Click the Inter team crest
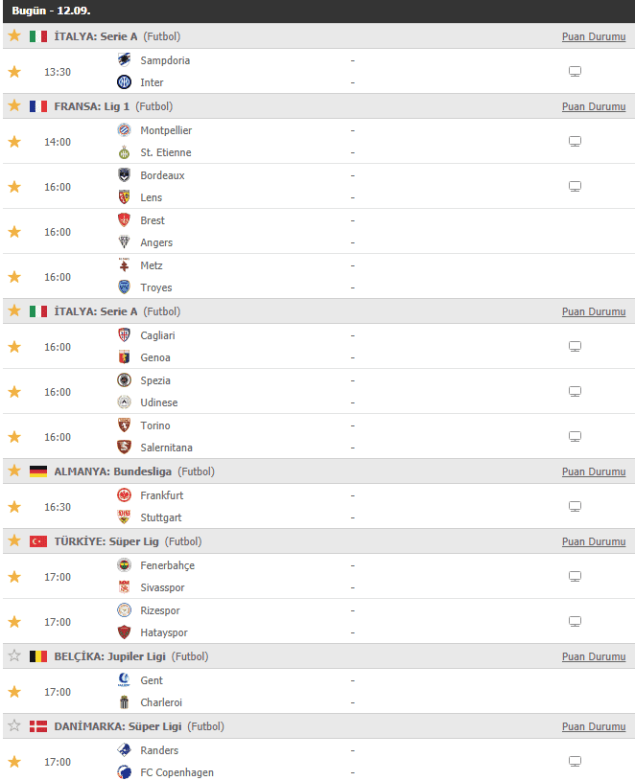The image size is (635, 781). (124, 82)
